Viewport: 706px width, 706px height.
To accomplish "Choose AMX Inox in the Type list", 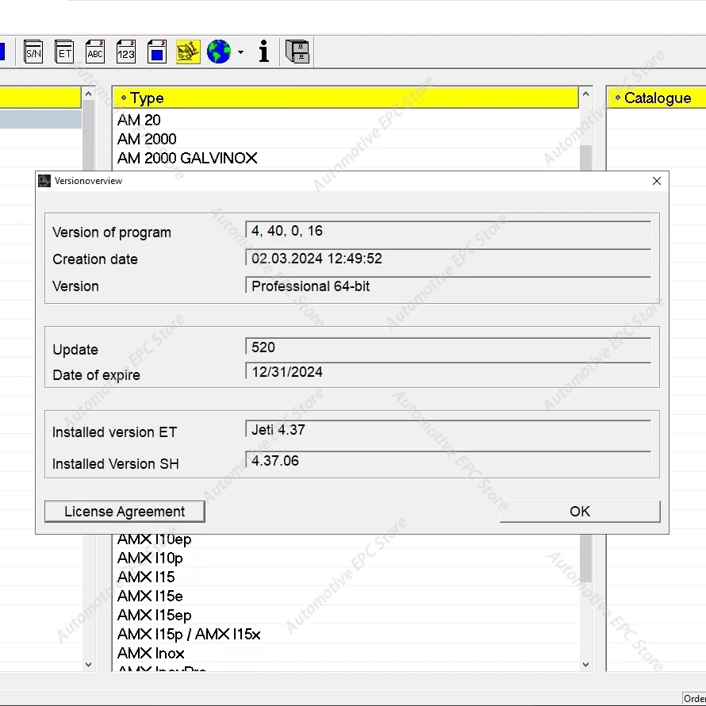I will [151, 653].
